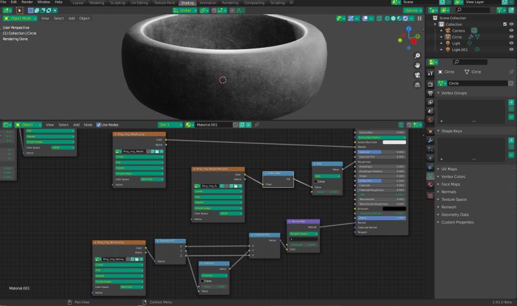The image size is (517, 306).
Task: Select wireframe viewport shading mode
Action: pos(387,19)
